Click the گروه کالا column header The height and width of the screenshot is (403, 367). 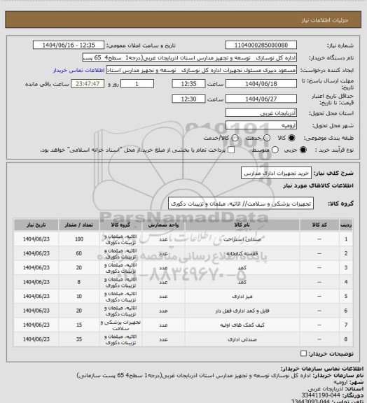click(120, 225)
